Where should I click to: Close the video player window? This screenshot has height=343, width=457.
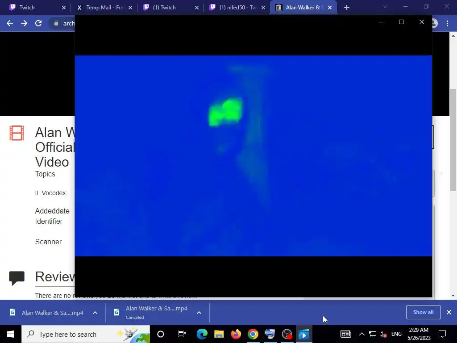click(421, 22)
